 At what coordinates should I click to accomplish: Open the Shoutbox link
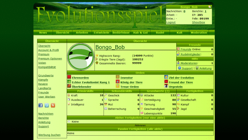(x=198, y=22)
